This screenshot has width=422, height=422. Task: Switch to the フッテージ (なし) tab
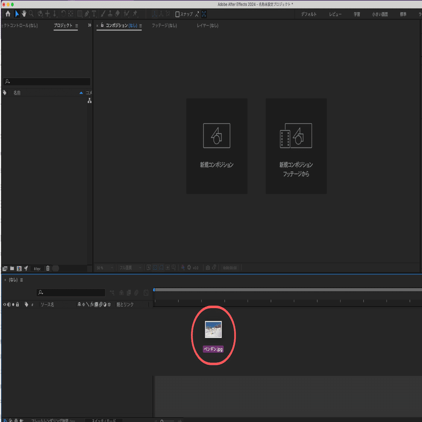coord(164,25)
